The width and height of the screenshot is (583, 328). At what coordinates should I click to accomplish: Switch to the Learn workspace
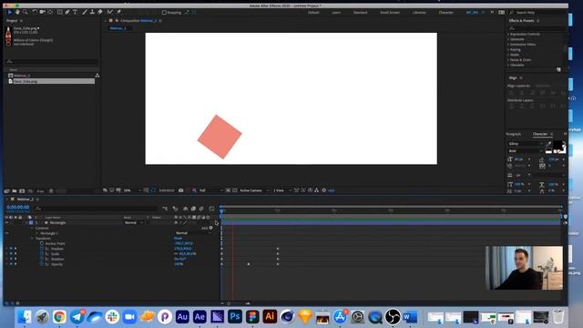336,12
